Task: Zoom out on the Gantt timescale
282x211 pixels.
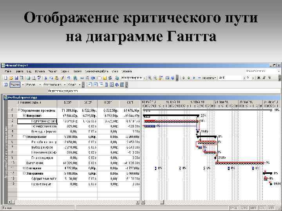Action: point(155,78)
